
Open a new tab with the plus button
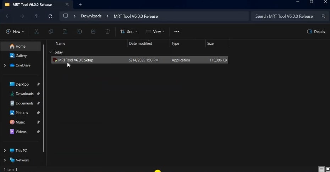80,5
